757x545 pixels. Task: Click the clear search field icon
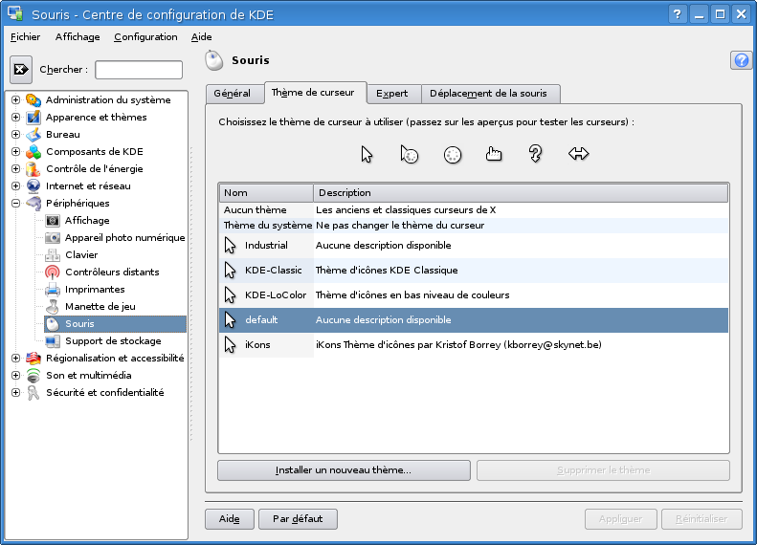pyautogui.click(x=21, y=70)
